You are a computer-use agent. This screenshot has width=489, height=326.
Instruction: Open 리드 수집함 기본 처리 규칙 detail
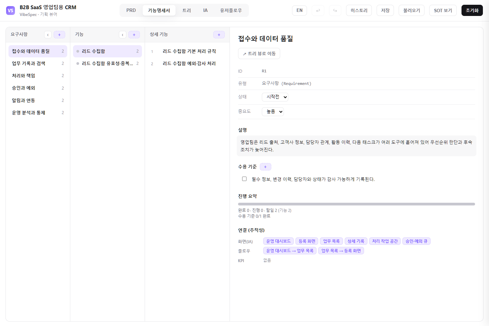coord(187,51)
